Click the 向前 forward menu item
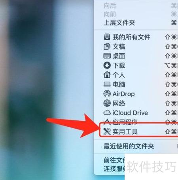This screenshot has height=180, width=178. coord(136,14)
